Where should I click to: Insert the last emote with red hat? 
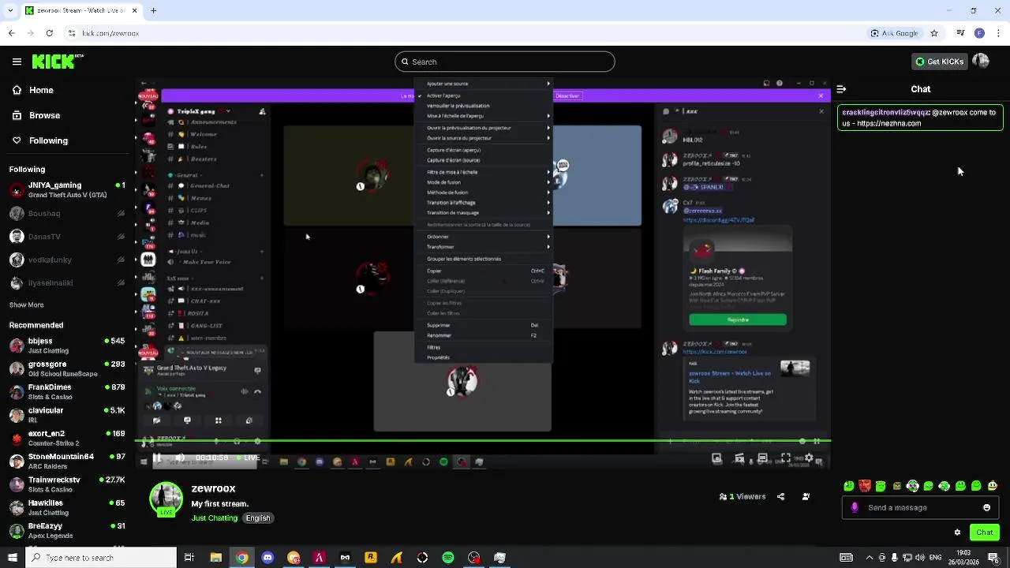(x=993, y=486)
